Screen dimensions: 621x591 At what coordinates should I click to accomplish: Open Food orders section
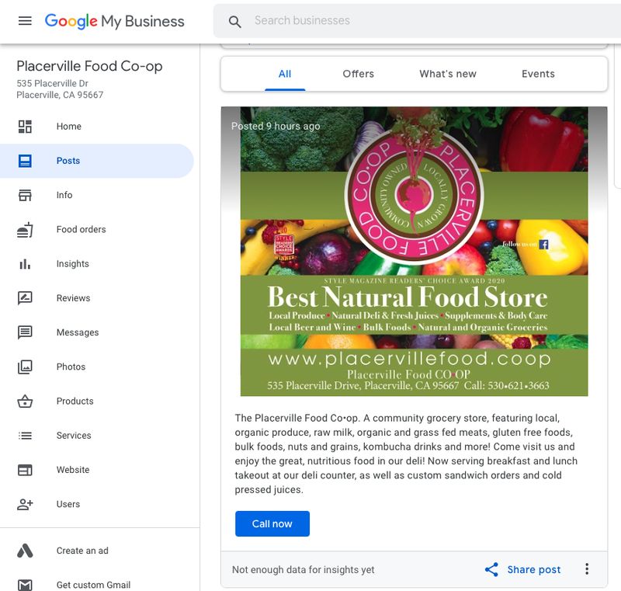click(x=82, y=230)
